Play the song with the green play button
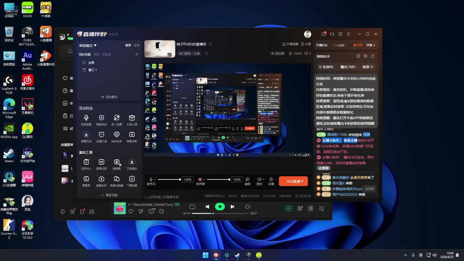The image size is (464, 261). click(x=220, y=207)
